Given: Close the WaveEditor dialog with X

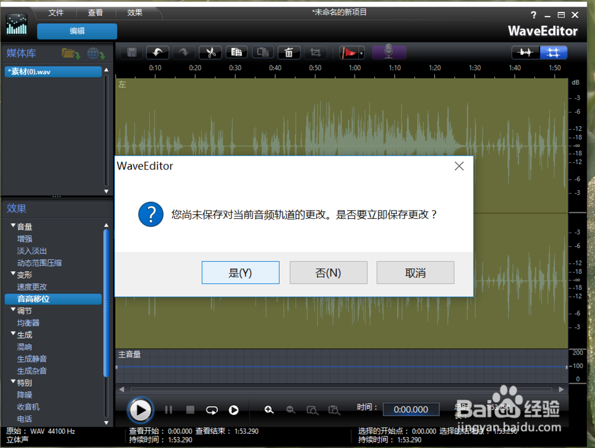Looking at the screenshot, I should pos(459,166).
